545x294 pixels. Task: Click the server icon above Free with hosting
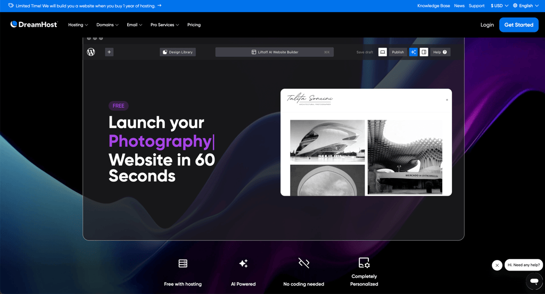(183, 264)
